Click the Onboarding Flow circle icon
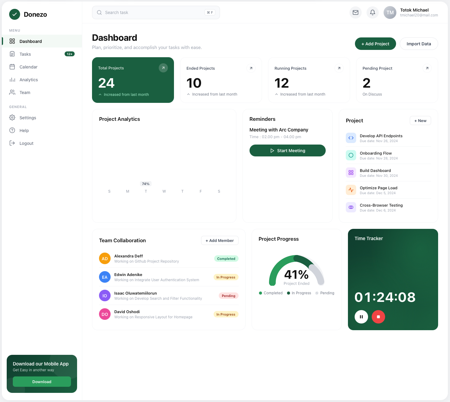 pos(351,155)
